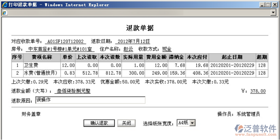Click the 单价 column header

point(68,57)
